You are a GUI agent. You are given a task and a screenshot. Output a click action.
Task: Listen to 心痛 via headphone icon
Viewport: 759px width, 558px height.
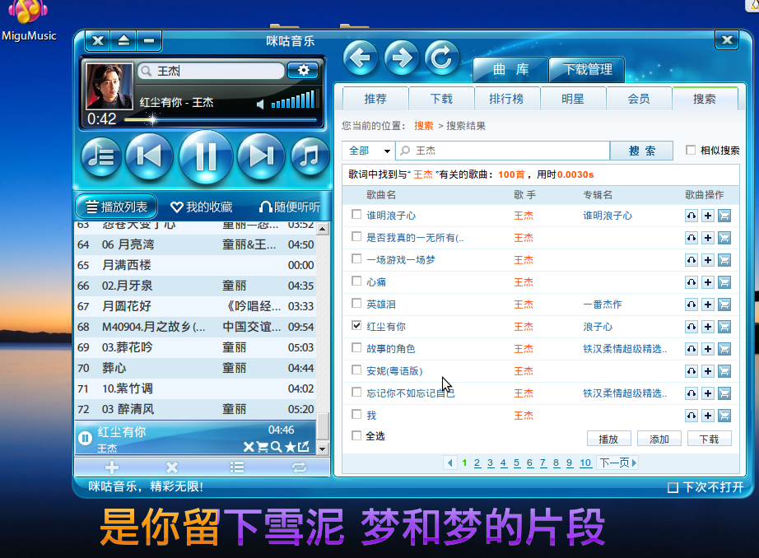(691, 282)
